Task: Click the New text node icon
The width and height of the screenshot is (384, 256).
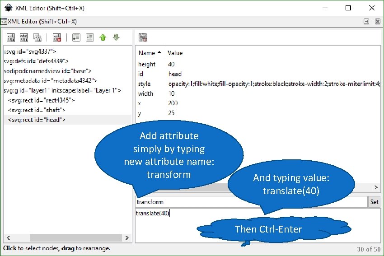Action: tap(24, 37)
